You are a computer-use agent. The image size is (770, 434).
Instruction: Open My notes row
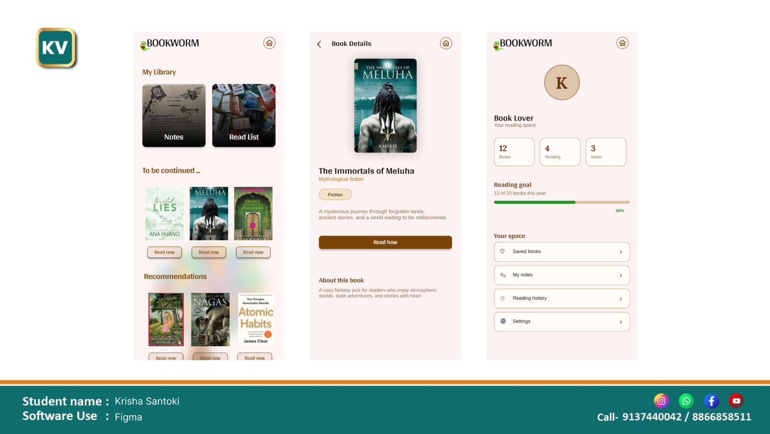click(562, 275)
